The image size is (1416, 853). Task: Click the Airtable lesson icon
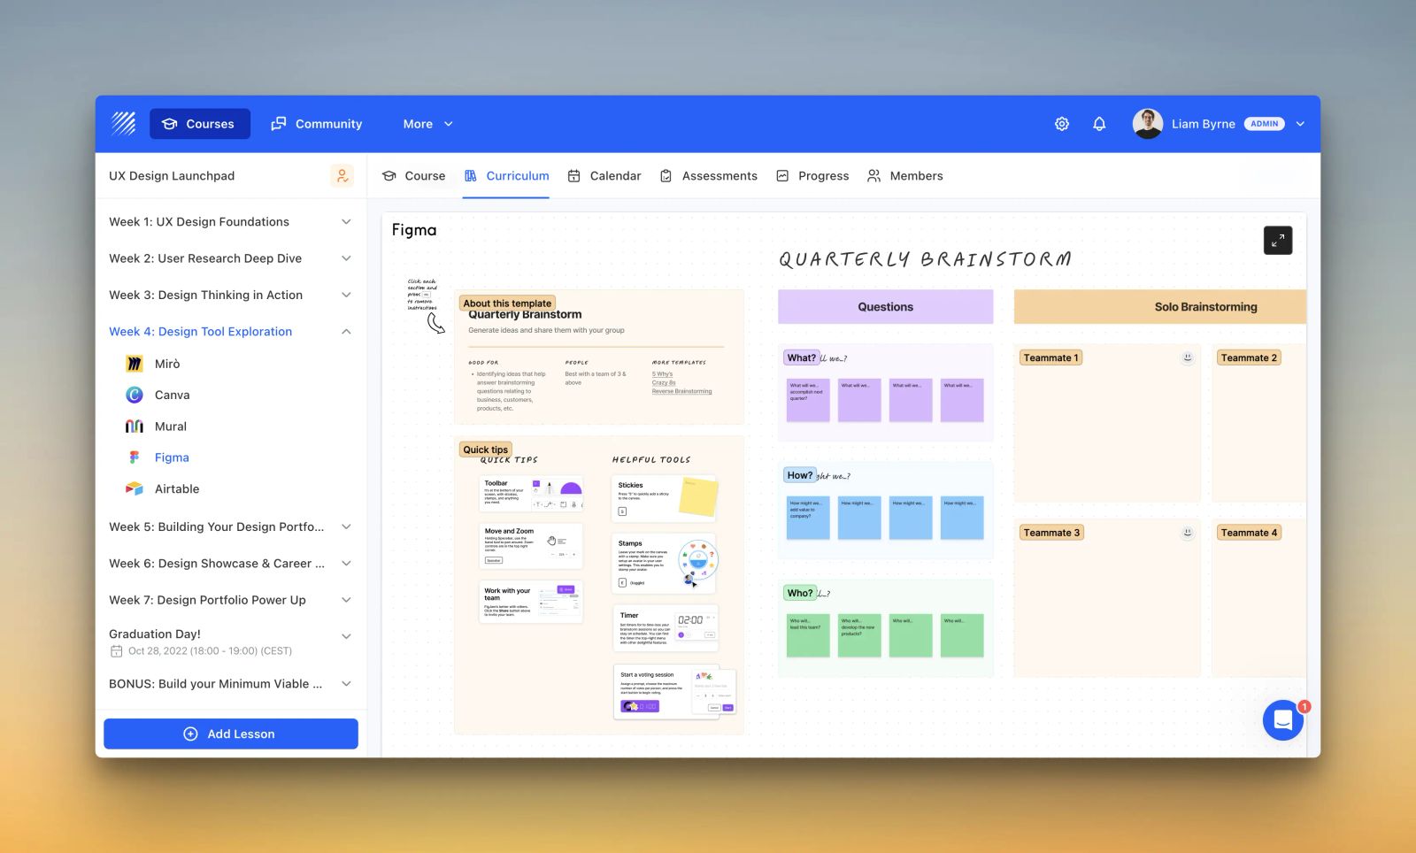pyautogui.click(x=135, y=488)
